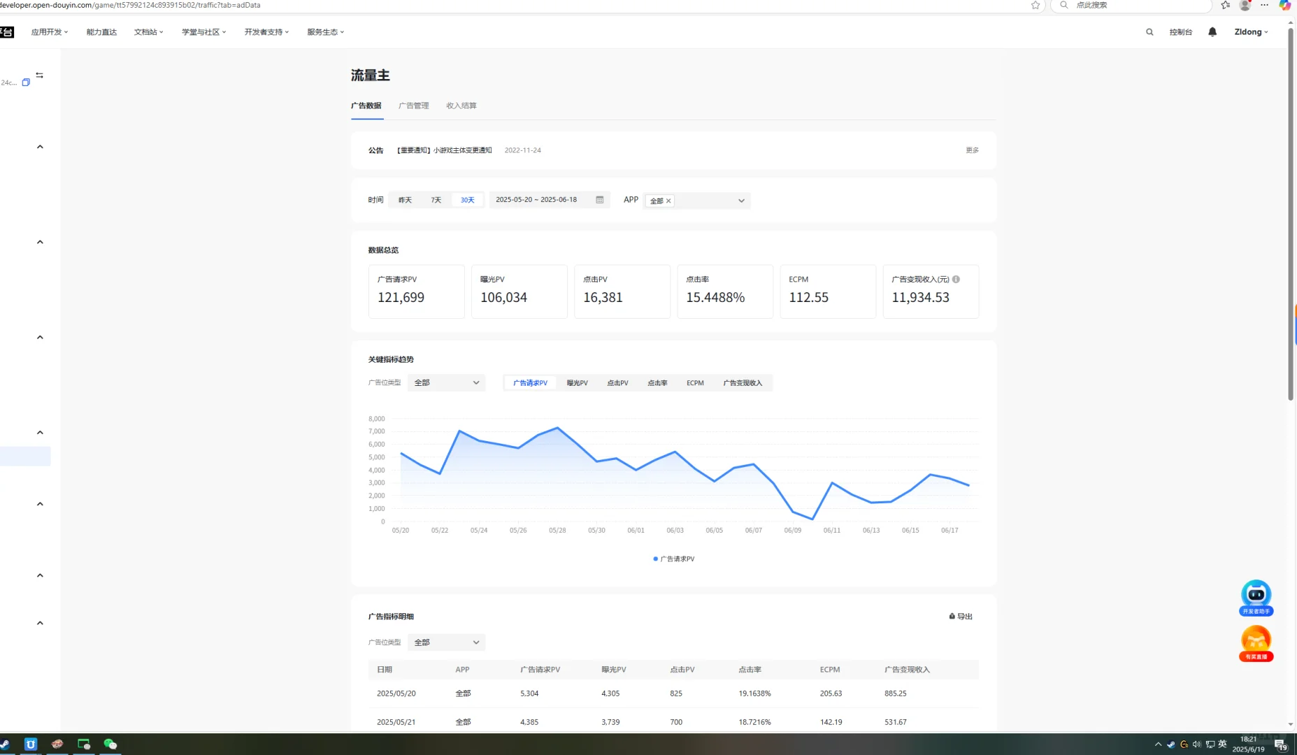1297x755 pixels.
Task: Open the ZIdong account dropdown
Action: 1251,32
